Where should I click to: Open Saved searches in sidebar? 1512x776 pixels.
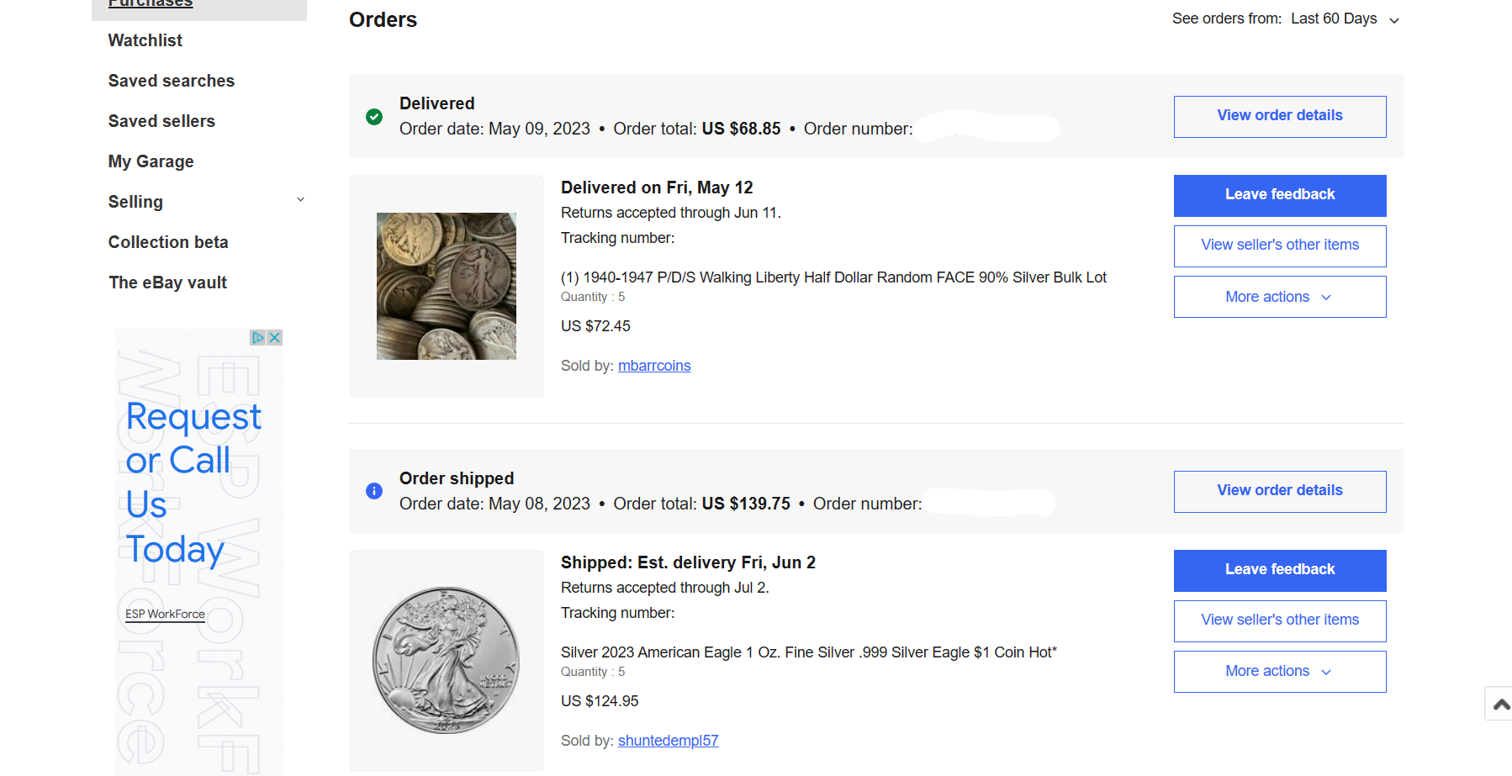172,81
